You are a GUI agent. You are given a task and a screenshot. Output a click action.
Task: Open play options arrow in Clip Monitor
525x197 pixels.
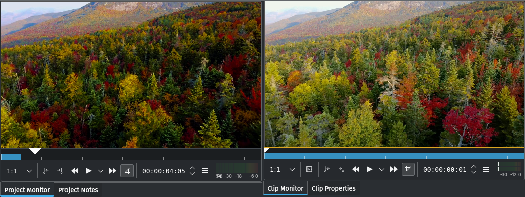point(382,169)
